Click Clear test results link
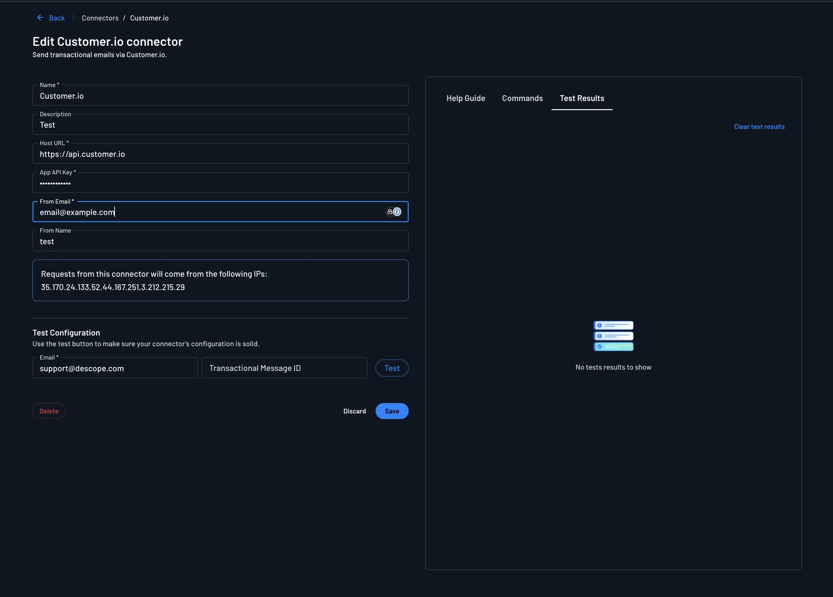 point(759,127)
